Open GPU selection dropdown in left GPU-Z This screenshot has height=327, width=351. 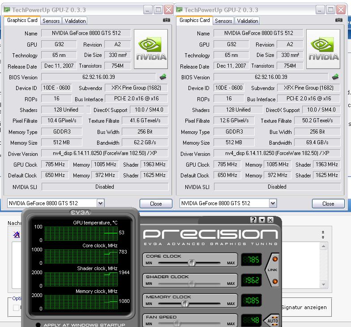pos(100,203)
